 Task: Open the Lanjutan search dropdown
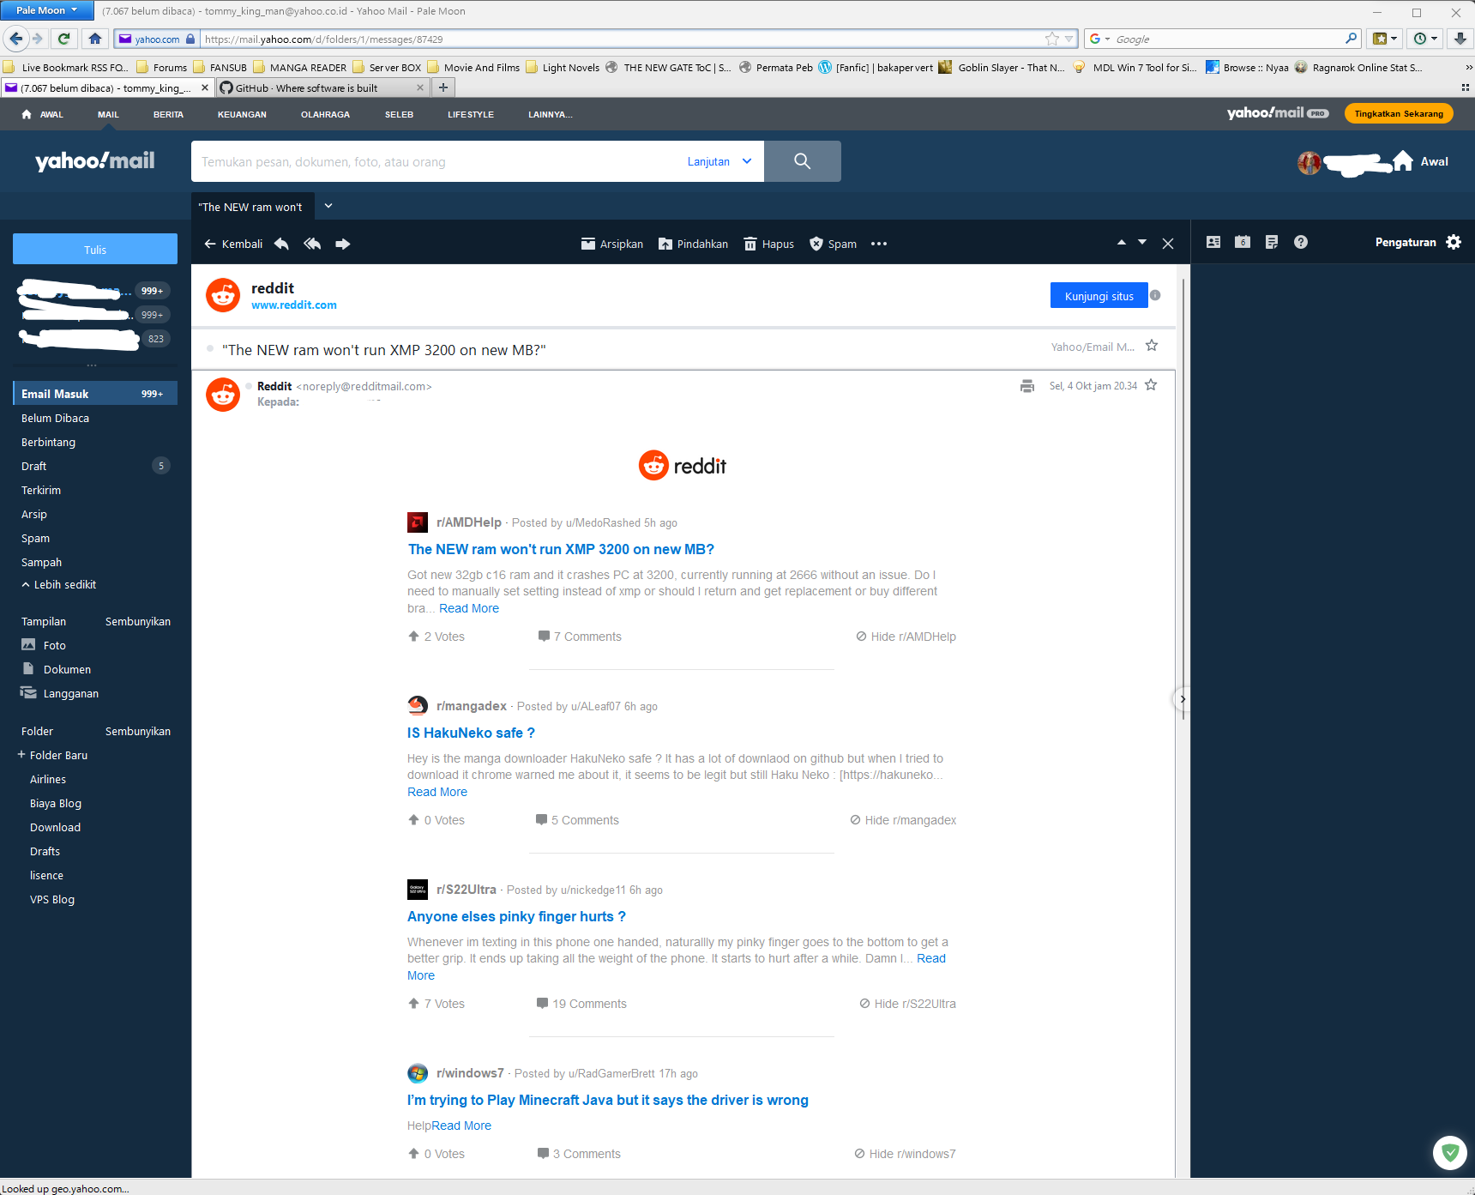[x=719, y=161]
